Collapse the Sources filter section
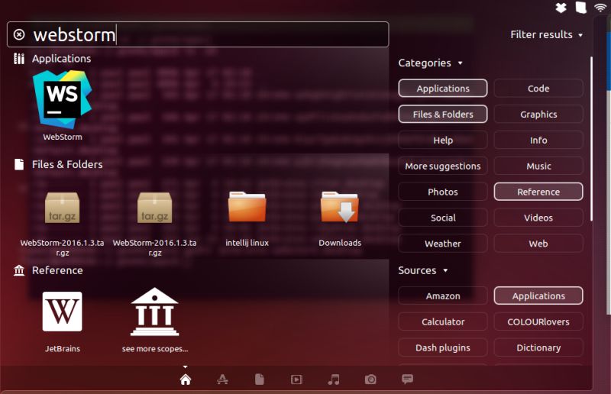This screenshot has width=611, height=394. (x=423, y=270)
